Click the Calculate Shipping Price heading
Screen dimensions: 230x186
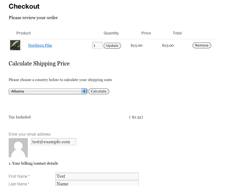(39, 63)
